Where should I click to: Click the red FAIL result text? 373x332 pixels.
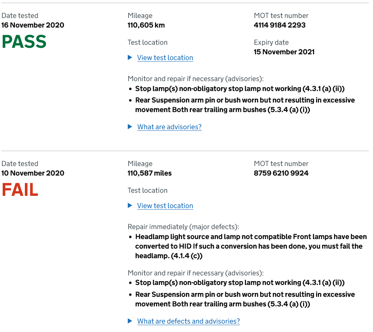20,190
